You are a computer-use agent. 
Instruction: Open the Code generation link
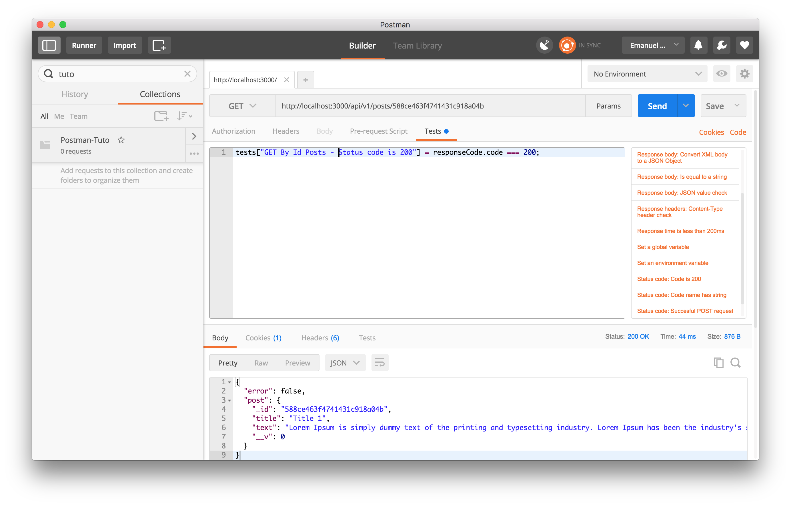point(738,132)
